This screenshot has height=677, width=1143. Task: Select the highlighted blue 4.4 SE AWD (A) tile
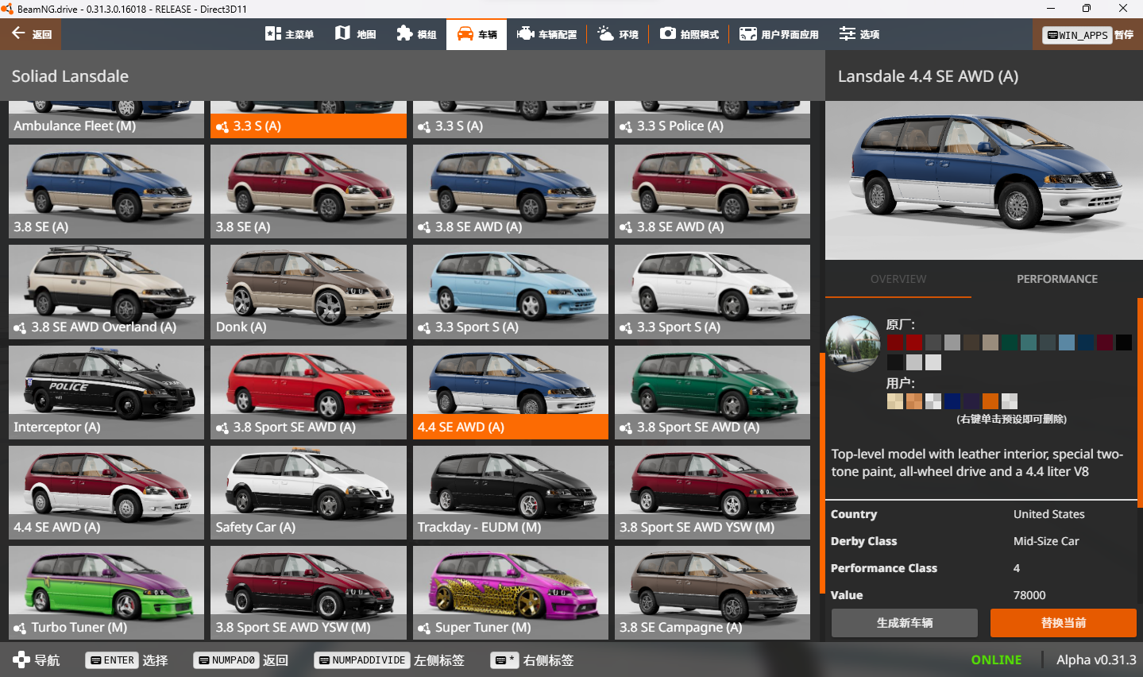click(x=511, y=393)
